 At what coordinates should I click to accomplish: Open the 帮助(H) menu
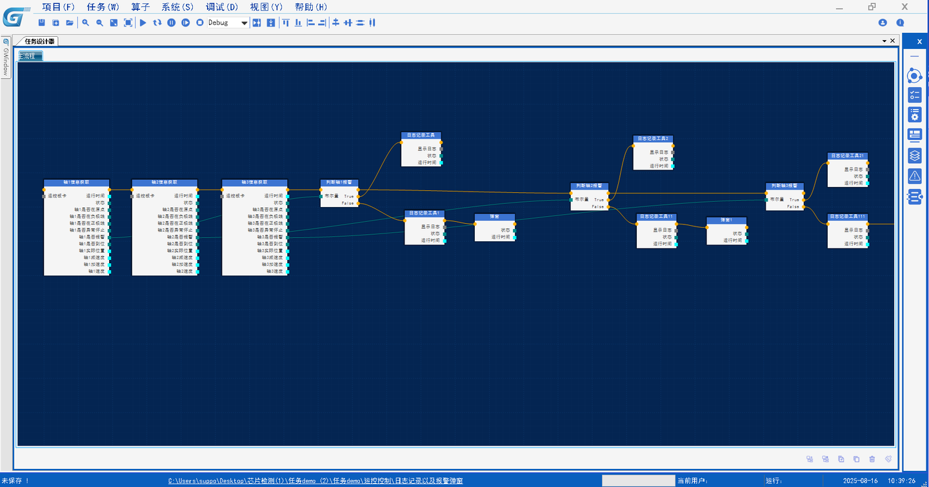[311, 7]
